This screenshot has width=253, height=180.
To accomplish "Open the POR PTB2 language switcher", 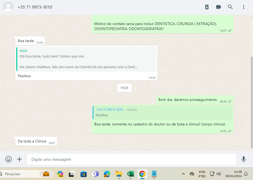I will pyautogui.click(x=202, y=174).
